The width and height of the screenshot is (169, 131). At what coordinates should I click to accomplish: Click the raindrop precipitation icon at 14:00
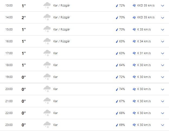[117, 18]
